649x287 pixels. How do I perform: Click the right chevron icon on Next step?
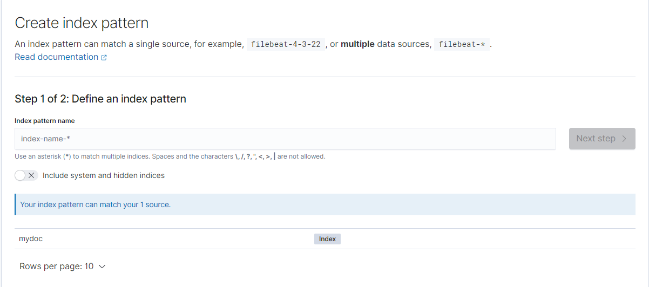pos(624,139)
